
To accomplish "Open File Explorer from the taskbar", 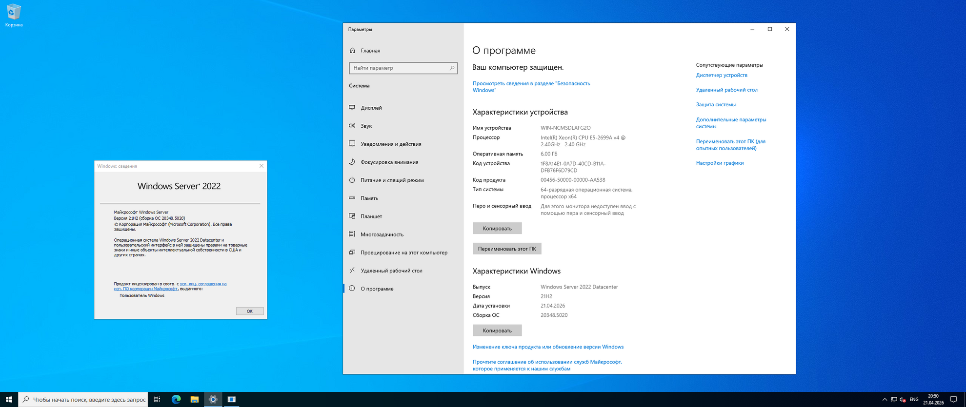I will (x=195, y=399).
